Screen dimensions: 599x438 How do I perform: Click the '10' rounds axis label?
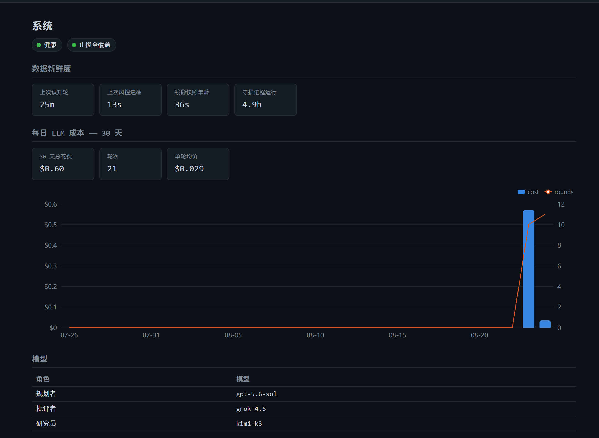click(561, 225)
